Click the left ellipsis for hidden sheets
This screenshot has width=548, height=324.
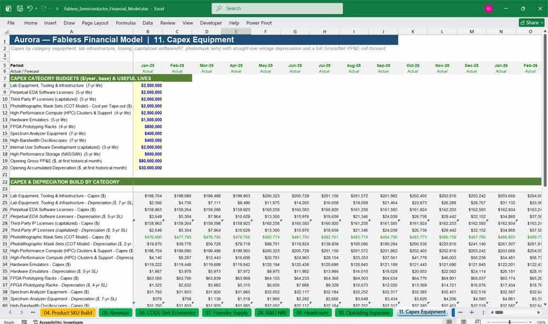click(33, 312)
